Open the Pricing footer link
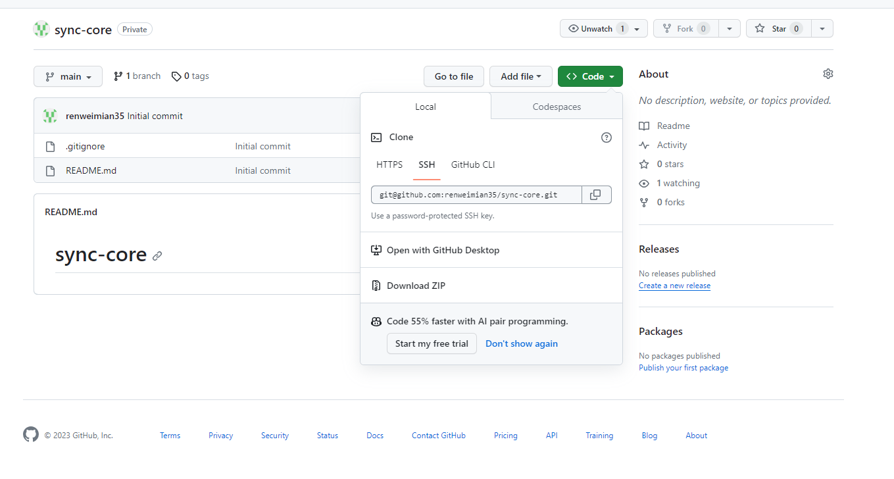Screen dimensions: 894x479 click(506, 436)
